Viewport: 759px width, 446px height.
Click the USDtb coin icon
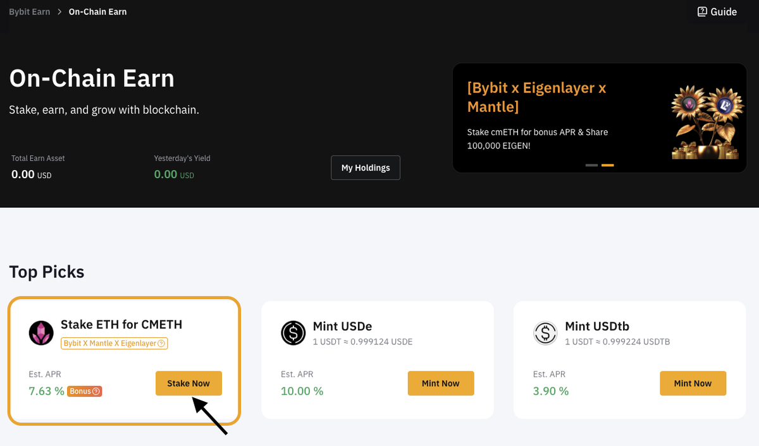pyautogui.click(x=545, y=333)
